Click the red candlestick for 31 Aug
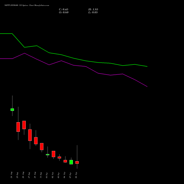 42,146
